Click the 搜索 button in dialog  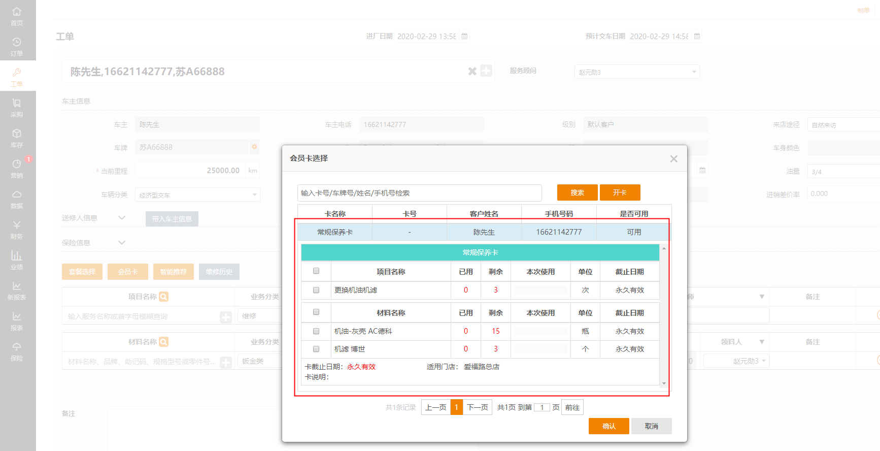tap(578, 192)
